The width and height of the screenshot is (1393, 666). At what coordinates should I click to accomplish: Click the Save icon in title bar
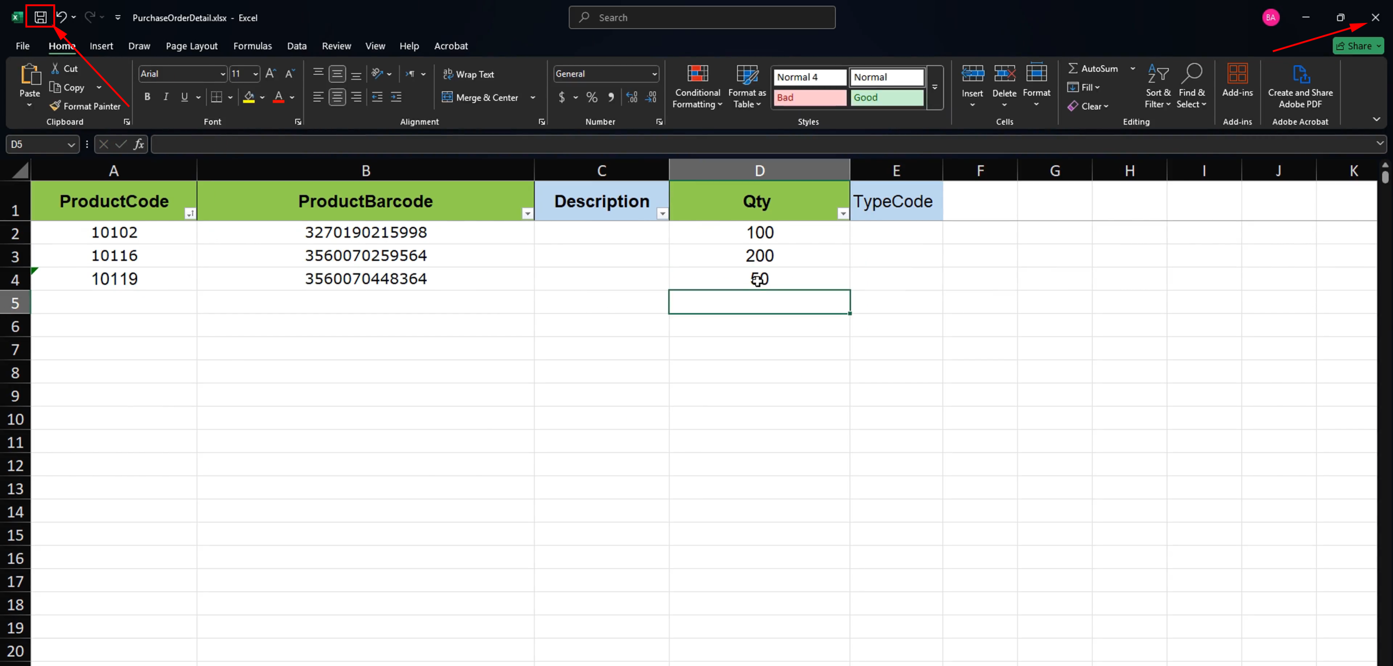[x=40, y=17]
